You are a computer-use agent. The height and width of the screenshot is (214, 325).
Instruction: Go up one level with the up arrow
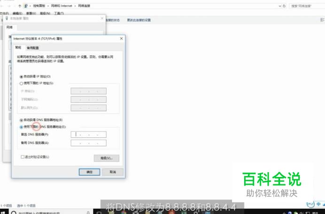tap(20, 6)
